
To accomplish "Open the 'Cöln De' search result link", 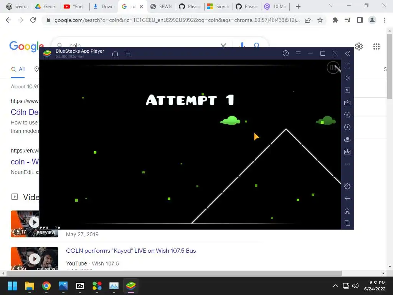I will [25, 112].
